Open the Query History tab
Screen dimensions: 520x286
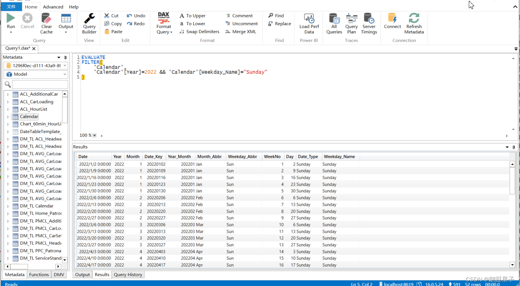point(128,274)
